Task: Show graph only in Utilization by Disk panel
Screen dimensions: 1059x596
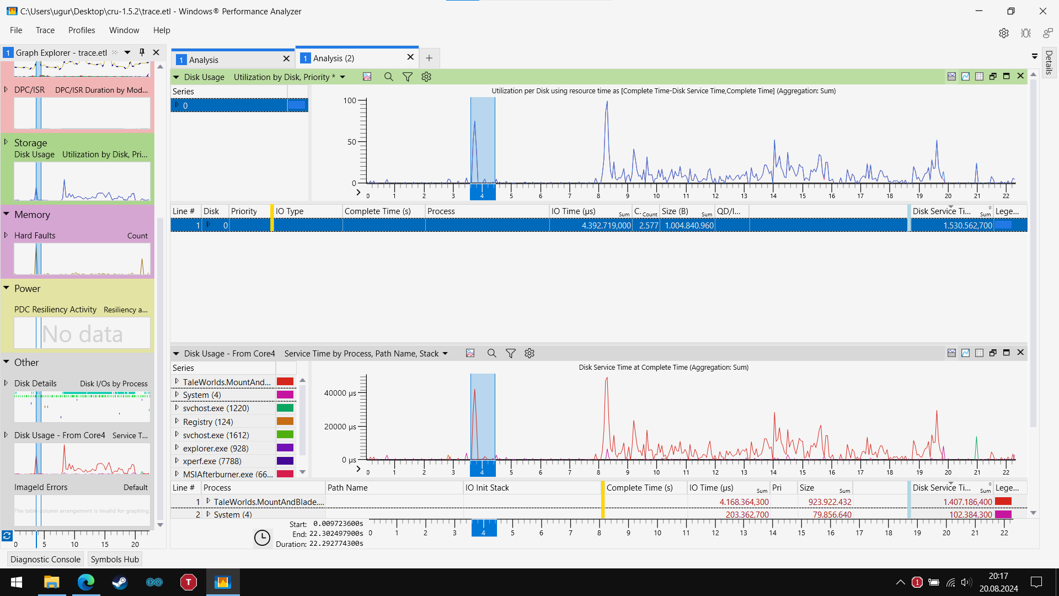Action: (x=965, y=77)
